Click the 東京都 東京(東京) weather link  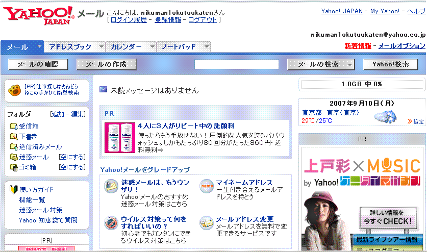331,113
